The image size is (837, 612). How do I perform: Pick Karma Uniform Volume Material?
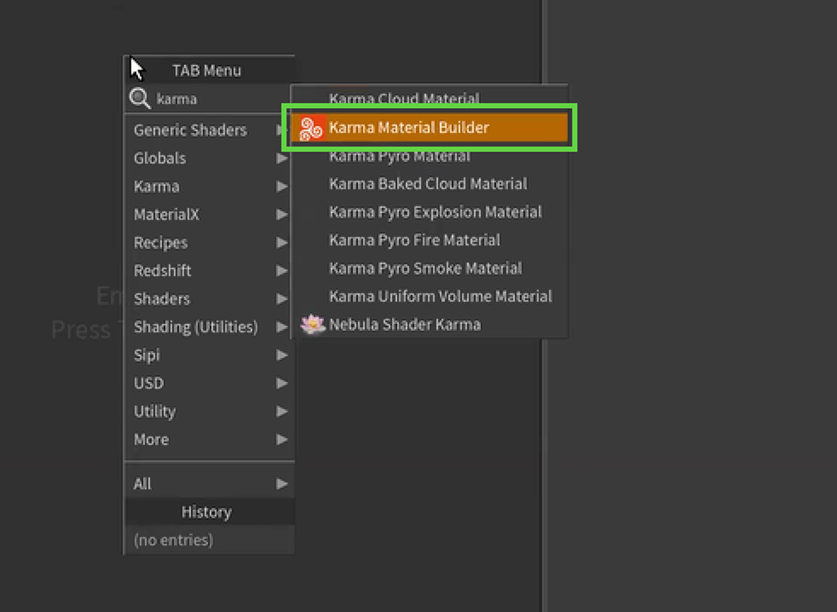pos(440,296)
